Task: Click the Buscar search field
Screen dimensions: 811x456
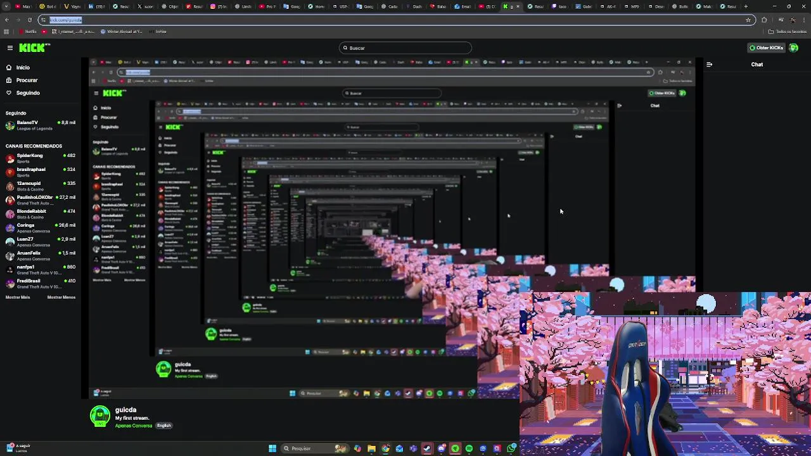Action: pos(405,48)
